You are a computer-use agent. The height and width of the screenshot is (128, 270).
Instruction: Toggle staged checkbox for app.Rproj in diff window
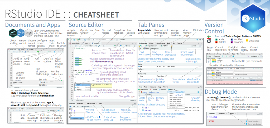click(x=209, y=76)
